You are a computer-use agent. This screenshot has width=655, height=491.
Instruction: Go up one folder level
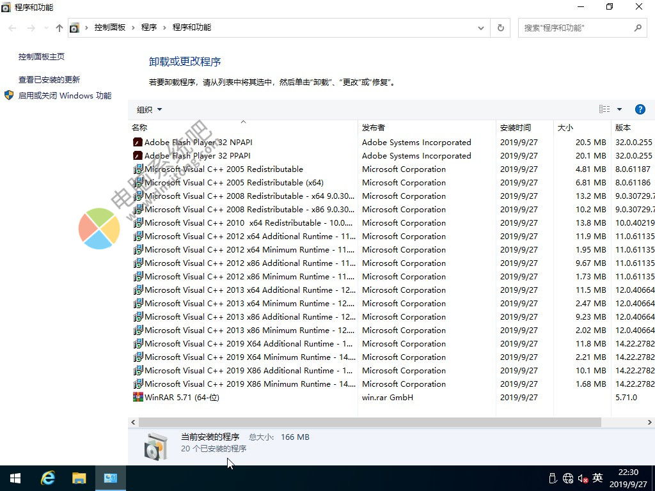[59, 28]
